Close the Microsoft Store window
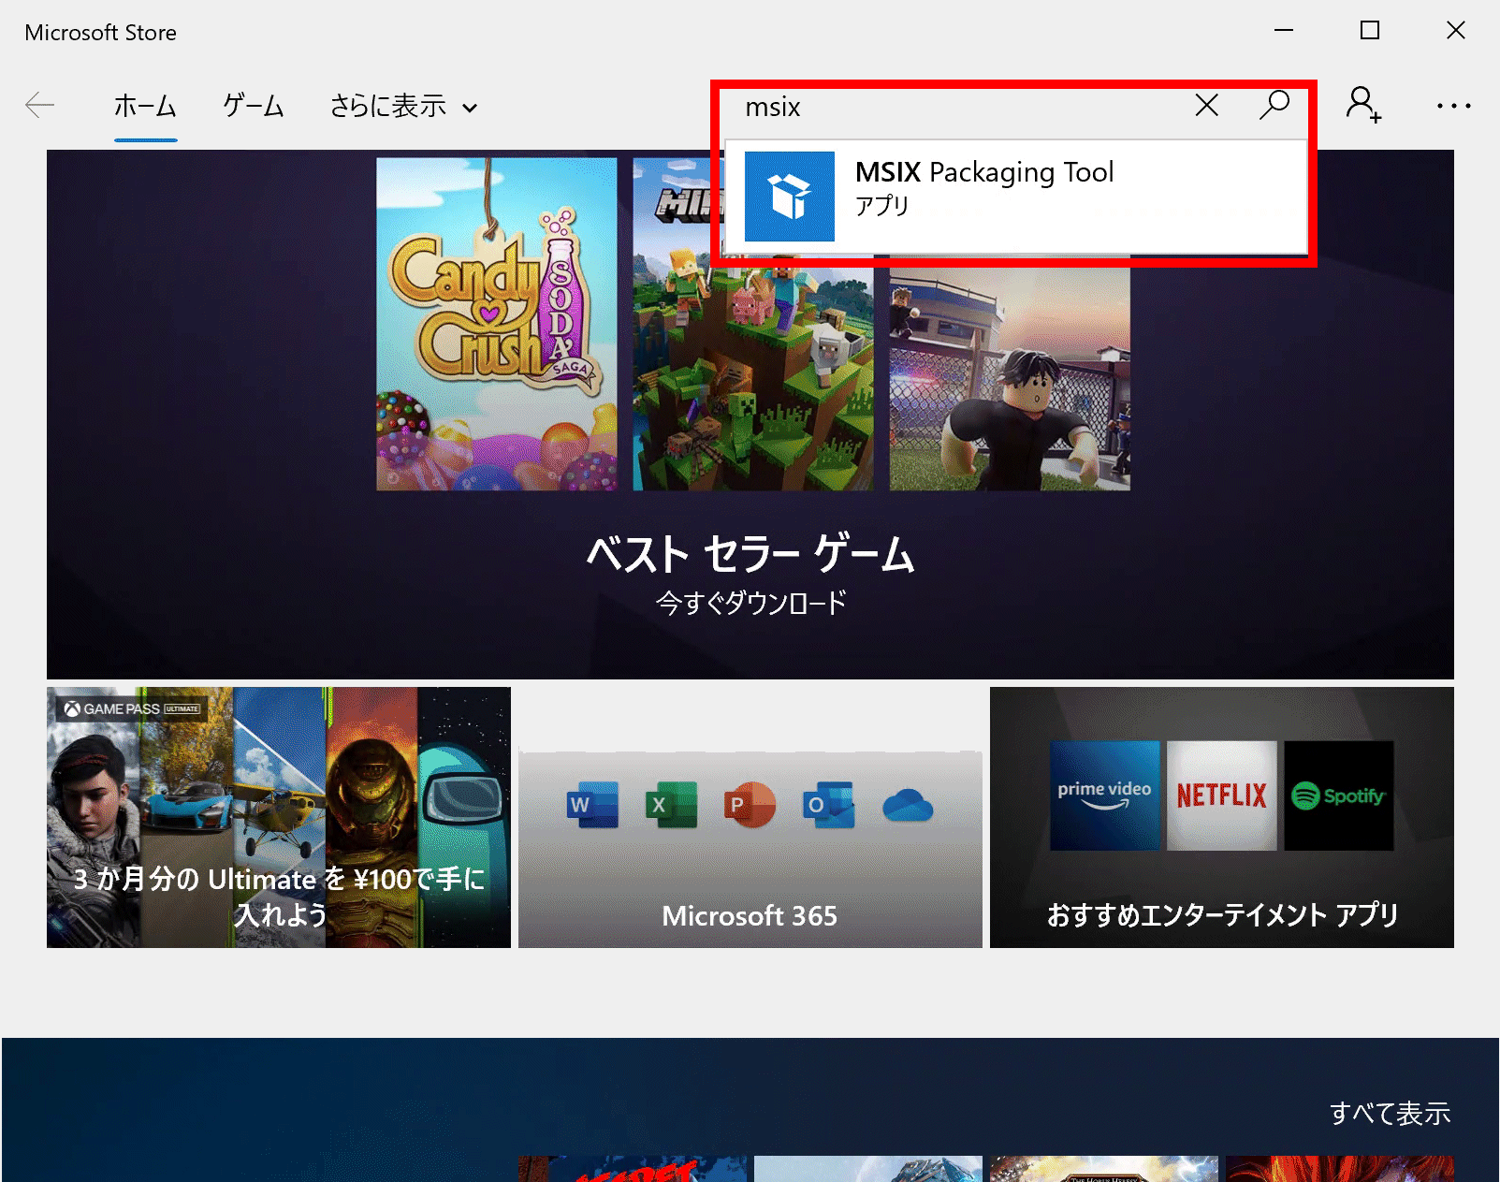This screenshot has width=1500, height=1182. coord(1456,31)
